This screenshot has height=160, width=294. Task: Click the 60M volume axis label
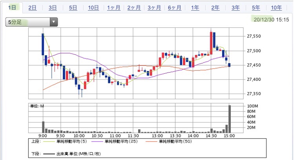click(251, 116)
